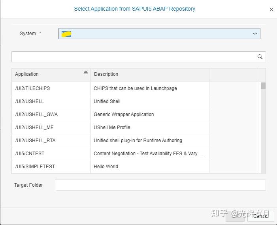Click the sort icon in Application header
Image resolution: width=277 pixels, height=225 pixels.
(86, 73)
